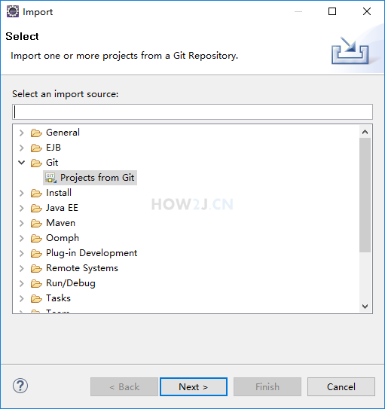Click the Eclipse icon in title bar
Image resolution: width=385 pixels, height=409 pixels.
coord(13,11)
